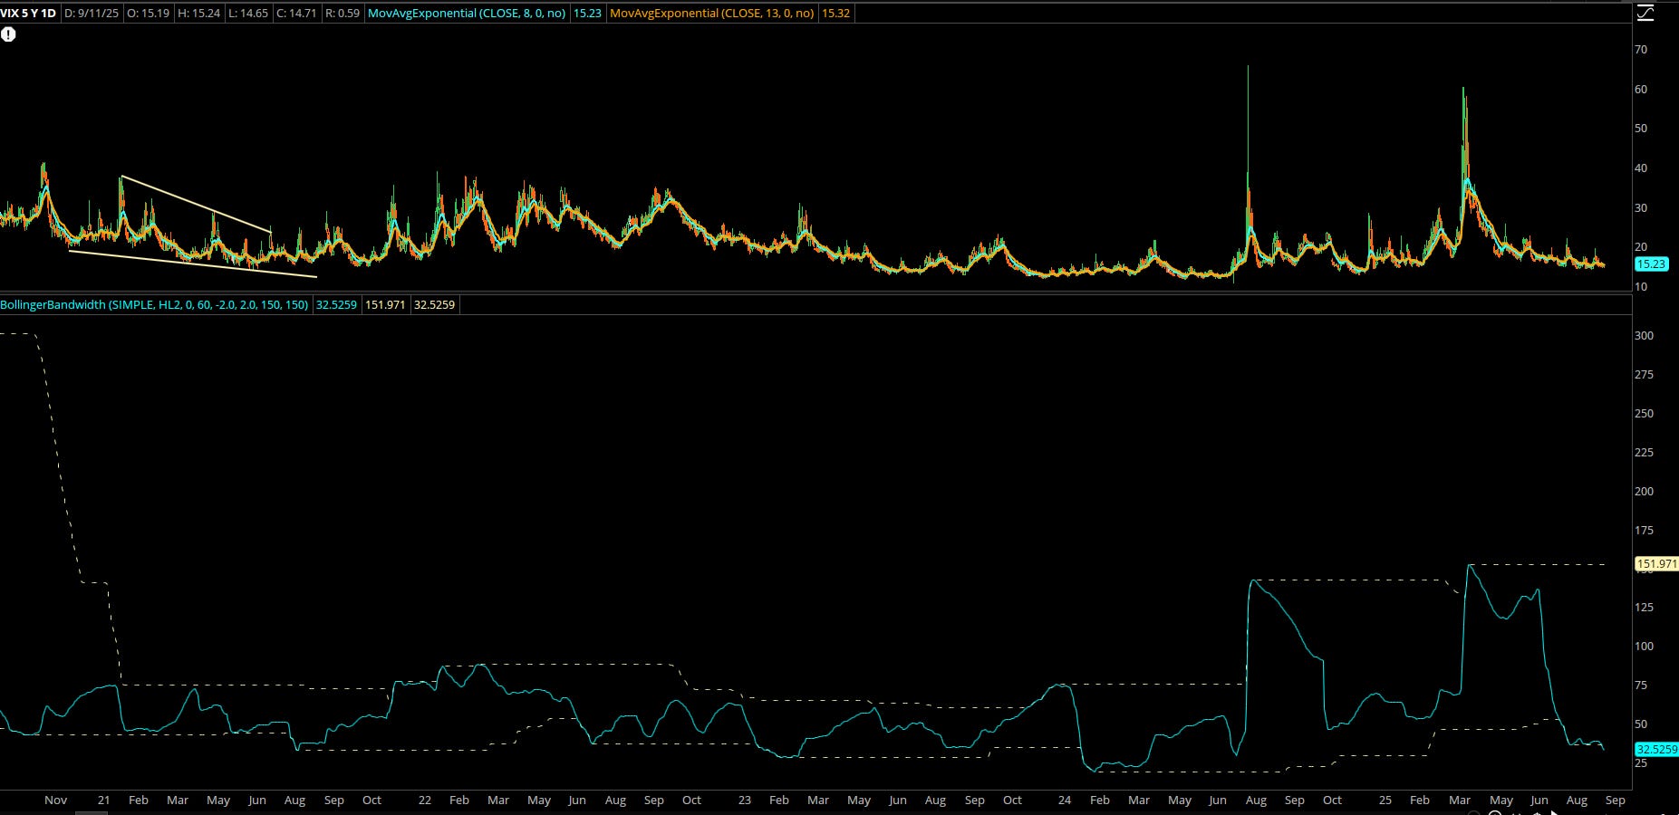This screenshot has height=815, width=1679.
Task: Click the 70 label on the price axis
Action: (1641, 50)
